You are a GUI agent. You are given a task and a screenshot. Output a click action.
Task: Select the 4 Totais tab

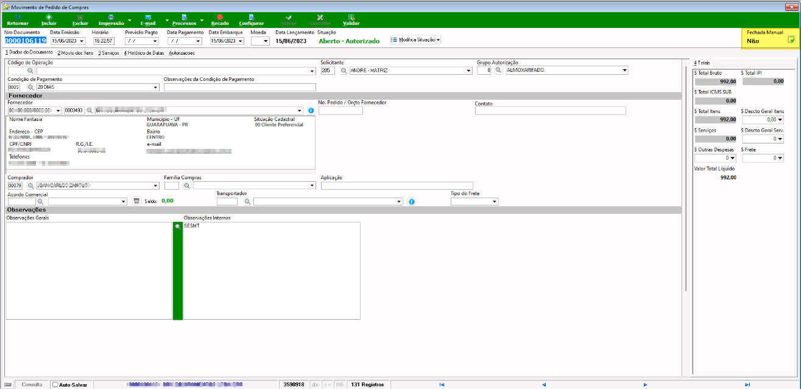(x=702, y=63)
